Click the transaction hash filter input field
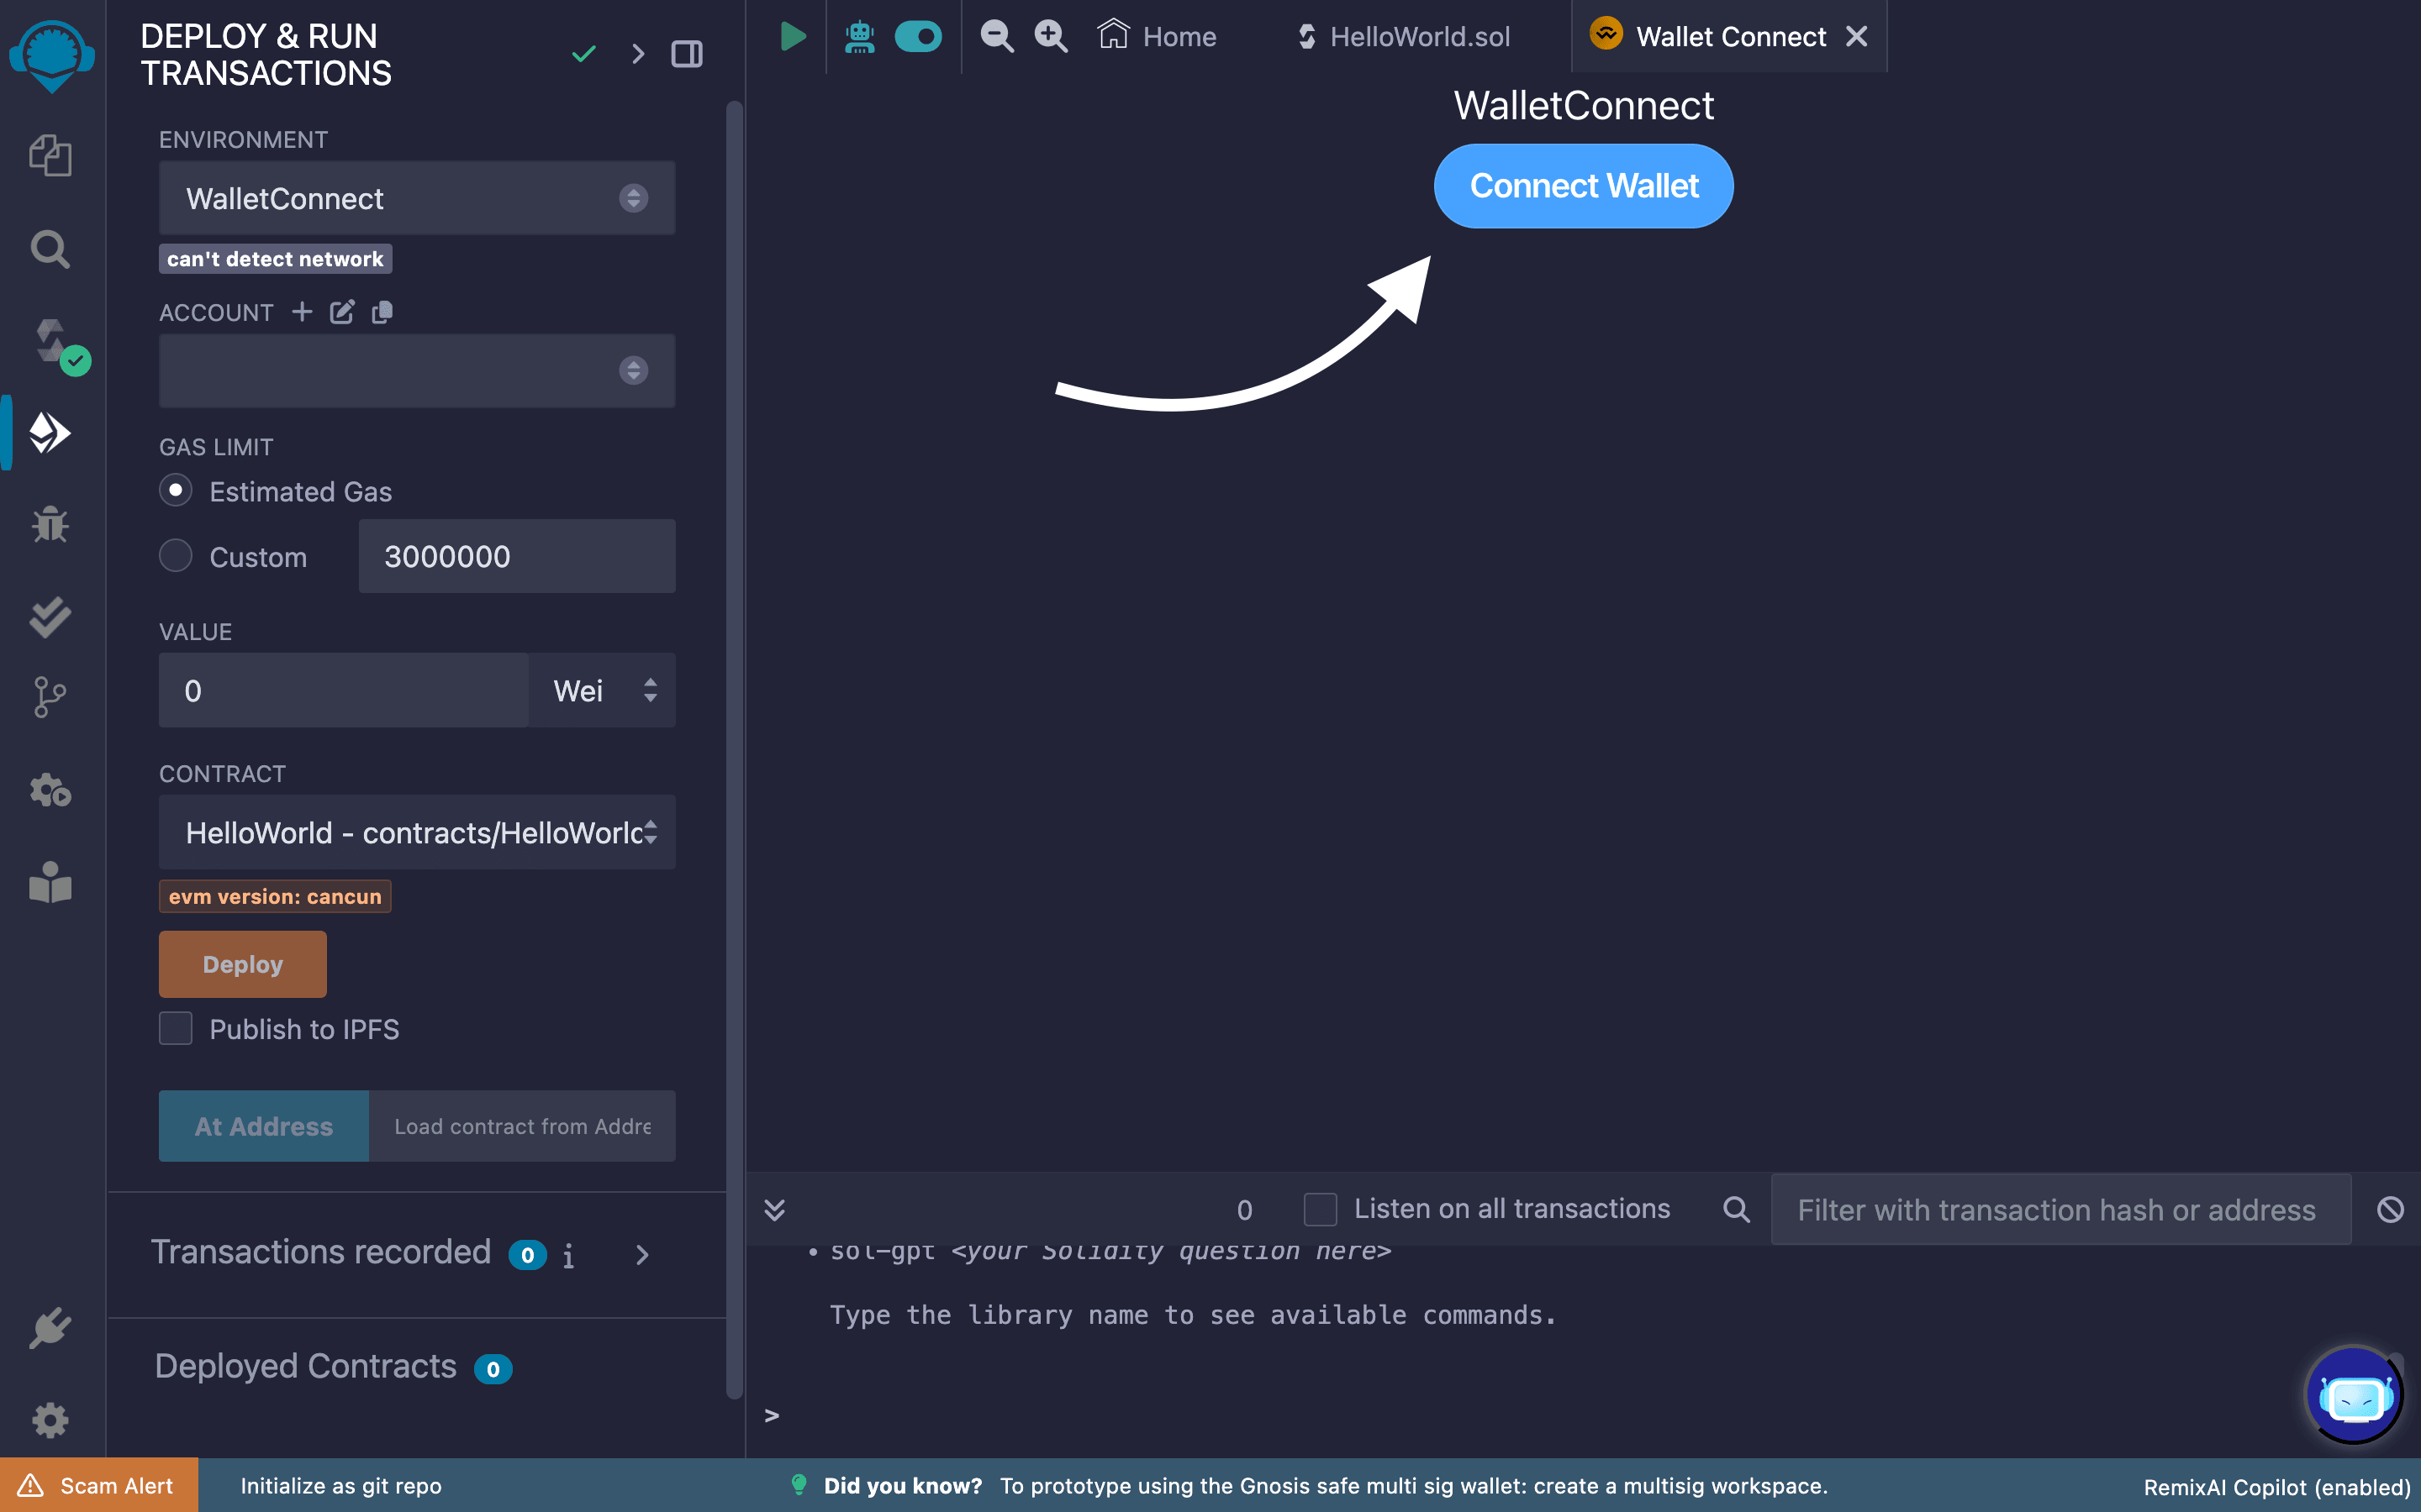Viewport: 2421px width, 1512px height. tap(2059, 1210)
